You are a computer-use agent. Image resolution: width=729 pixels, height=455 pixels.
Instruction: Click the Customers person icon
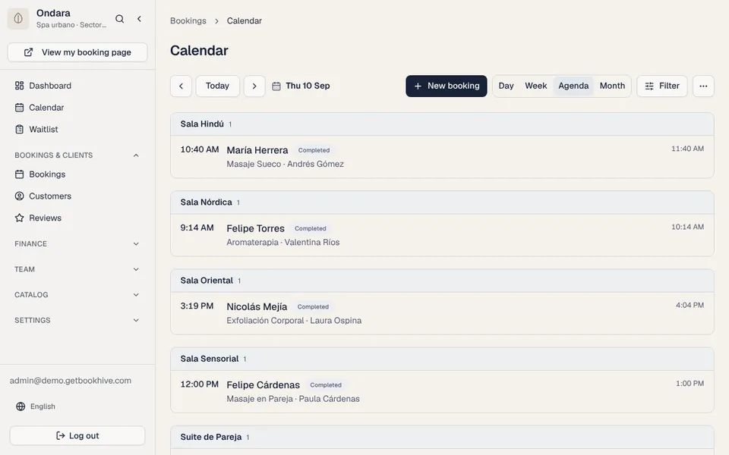(19, 196)
